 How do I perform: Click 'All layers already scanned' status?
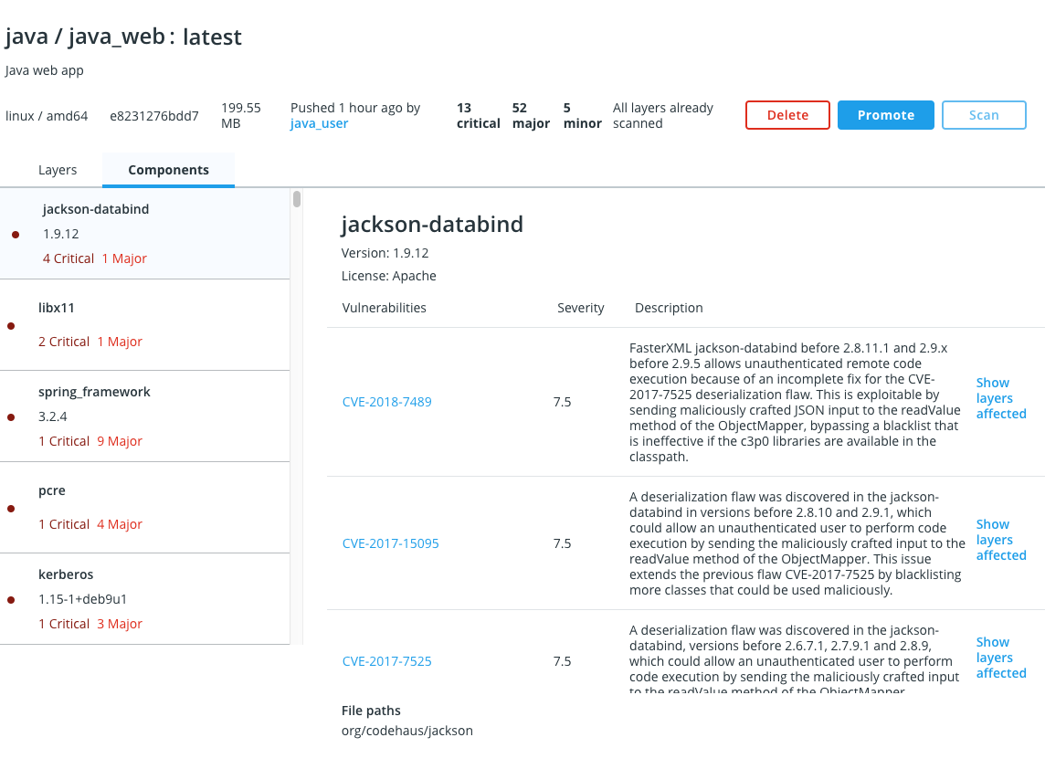(662, 115)
